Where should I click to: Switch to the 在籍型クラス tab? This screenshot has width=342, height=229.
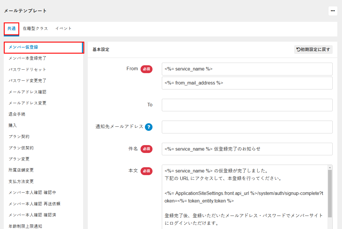pos(35,29)
